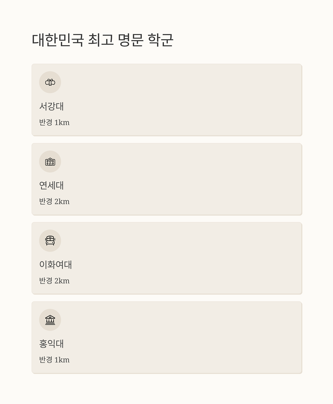Select the 연세대 title text
This screenshot has height=404, width=333.
[x=52, y=185]
